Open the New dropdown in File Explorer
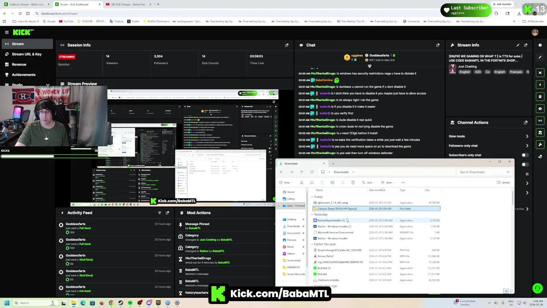This screenshot has height=308, width=547. tap(287, 183)
